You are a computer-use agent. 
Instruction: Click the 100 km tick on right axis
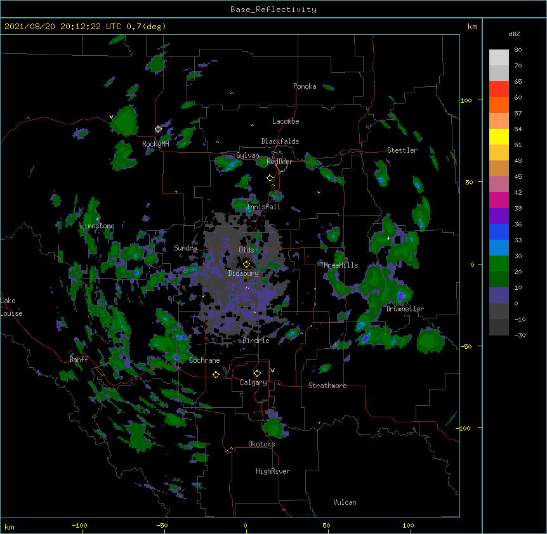(x=466, y=100)
